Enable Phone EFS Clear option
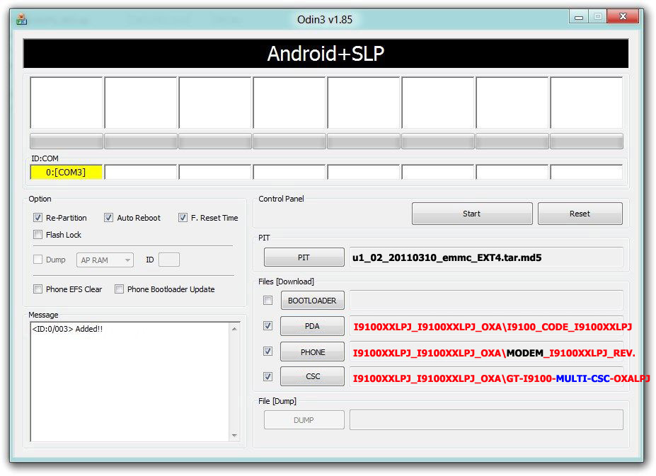This screenshot has width=656, height=476. pyautogui.click(x=38, y=289)
